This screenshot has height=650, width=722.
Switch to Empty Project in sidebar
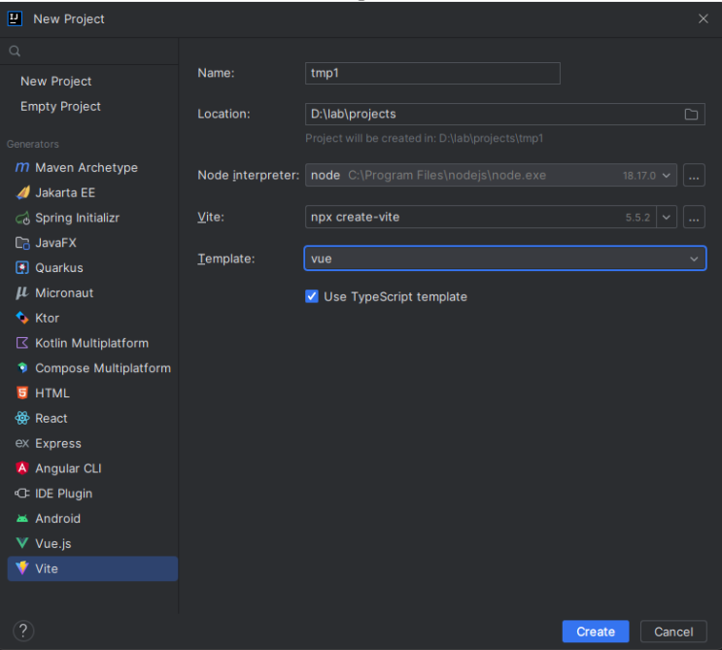[x=60, y=106]
